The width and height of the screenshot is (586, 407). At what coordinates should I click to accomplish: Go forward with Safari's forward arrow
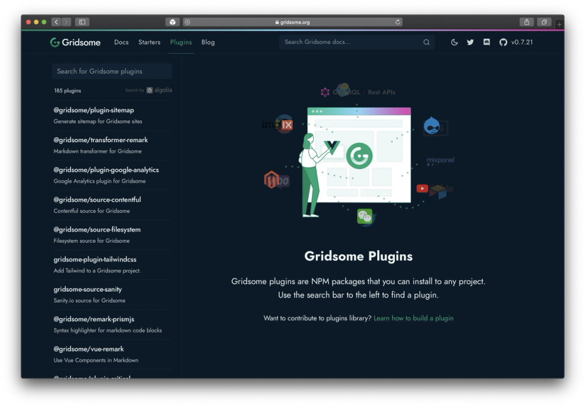66,22
